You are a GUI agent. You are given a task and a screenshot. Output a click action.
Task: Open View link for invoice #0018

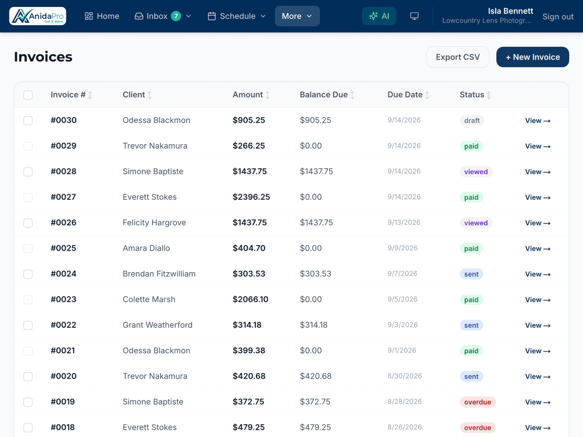click(538, 428)
